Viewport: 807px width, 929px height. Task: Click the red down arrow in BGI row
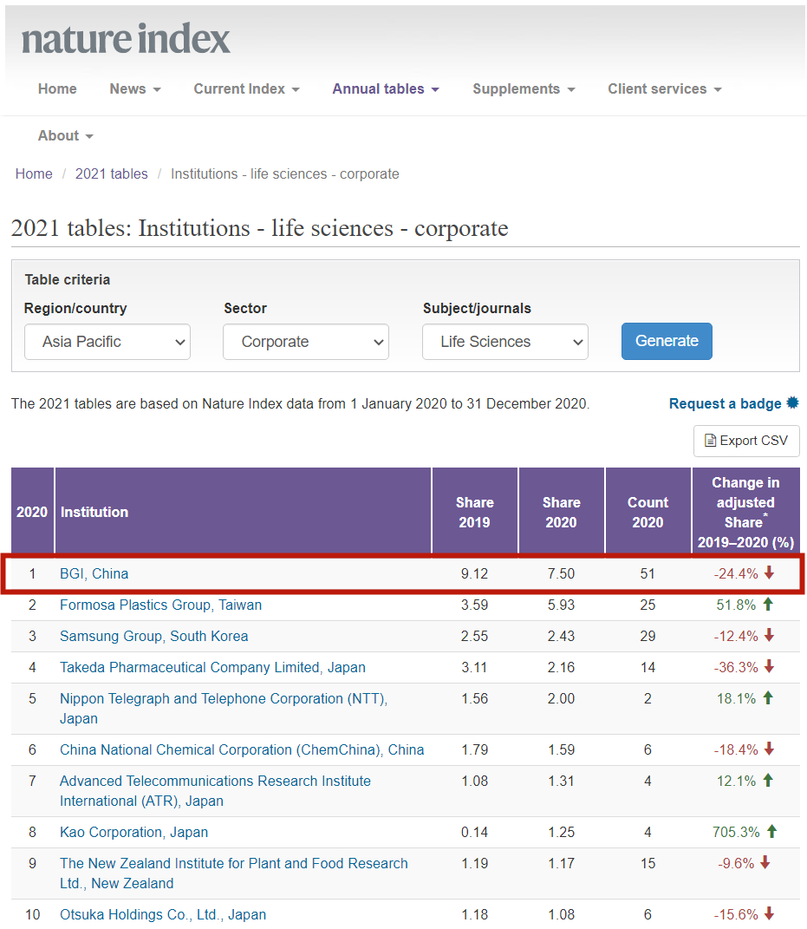(769, 572)
